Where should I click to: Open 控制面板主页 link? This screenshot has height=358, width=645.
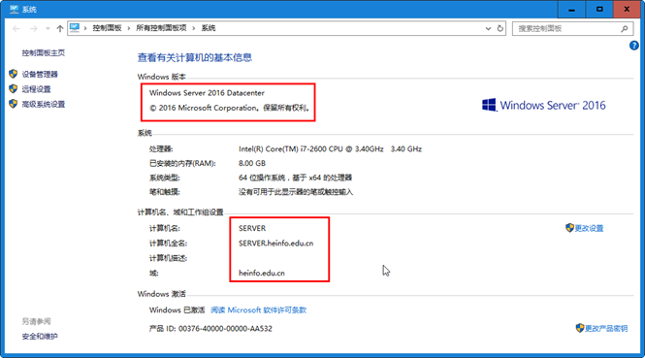tap(44, 52)
